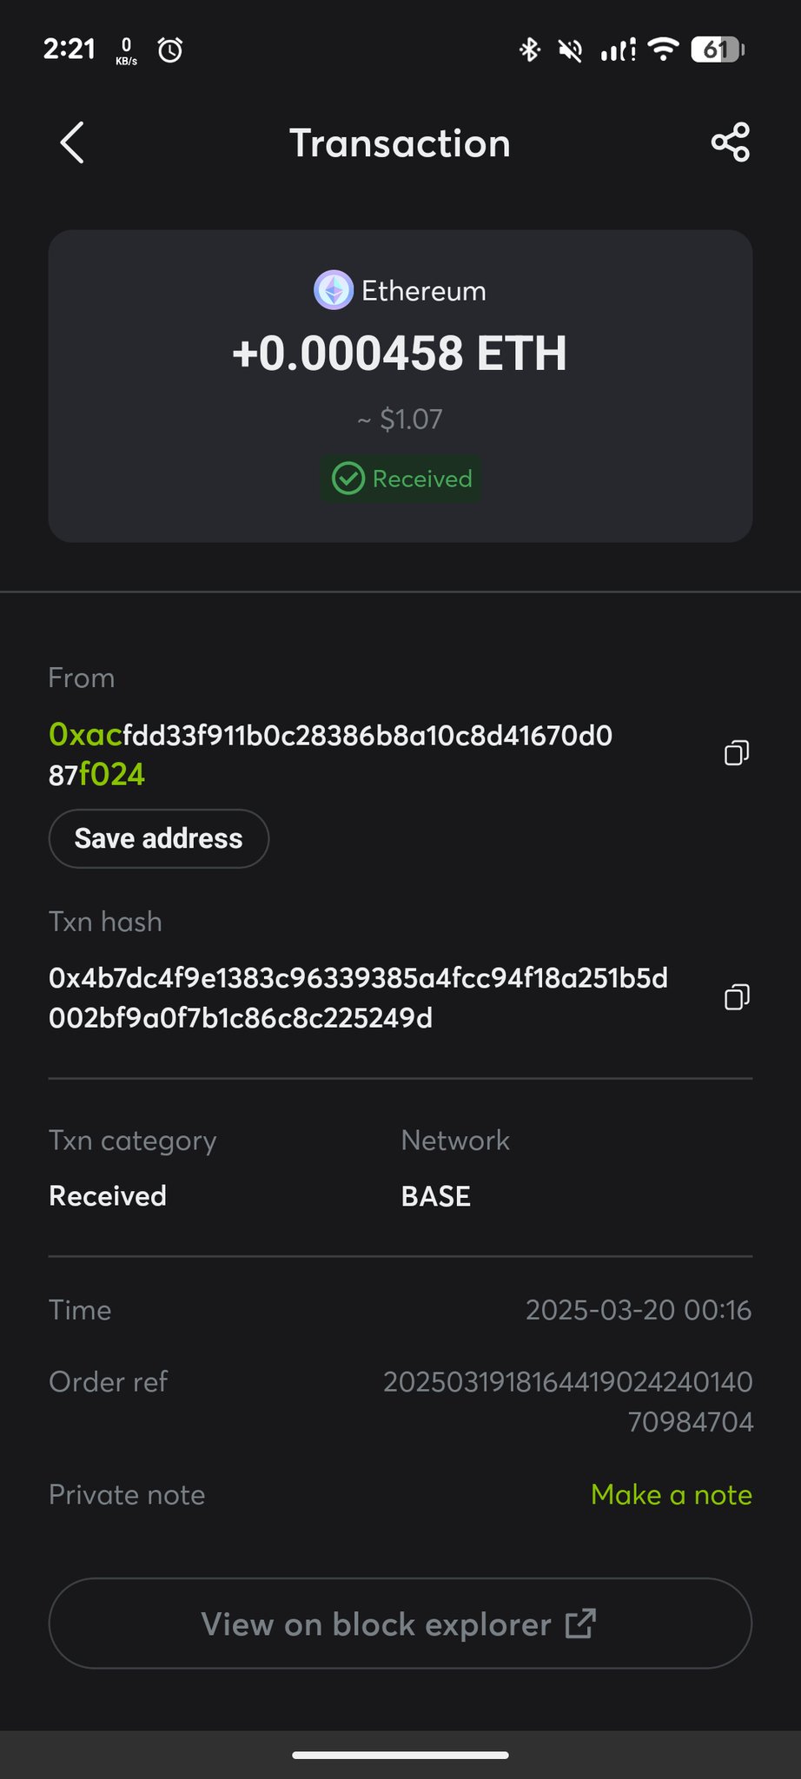This screenshot has width=801, height=1779.
Task: Tap the green Received checkmark icon
Action: (x=348, y=479)
